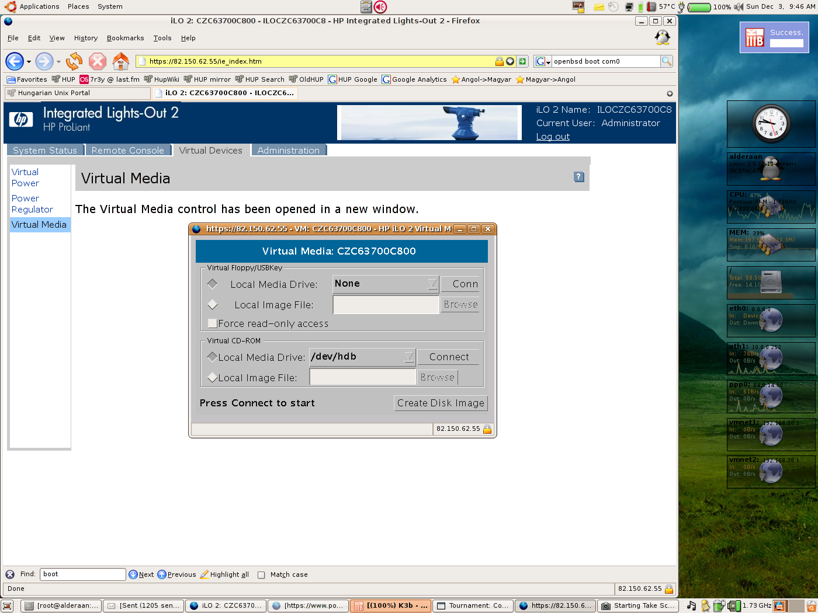This screenshot has width=818, height=613.
Task: Open the floppy drive dropdown showing None
Action: 386,284
